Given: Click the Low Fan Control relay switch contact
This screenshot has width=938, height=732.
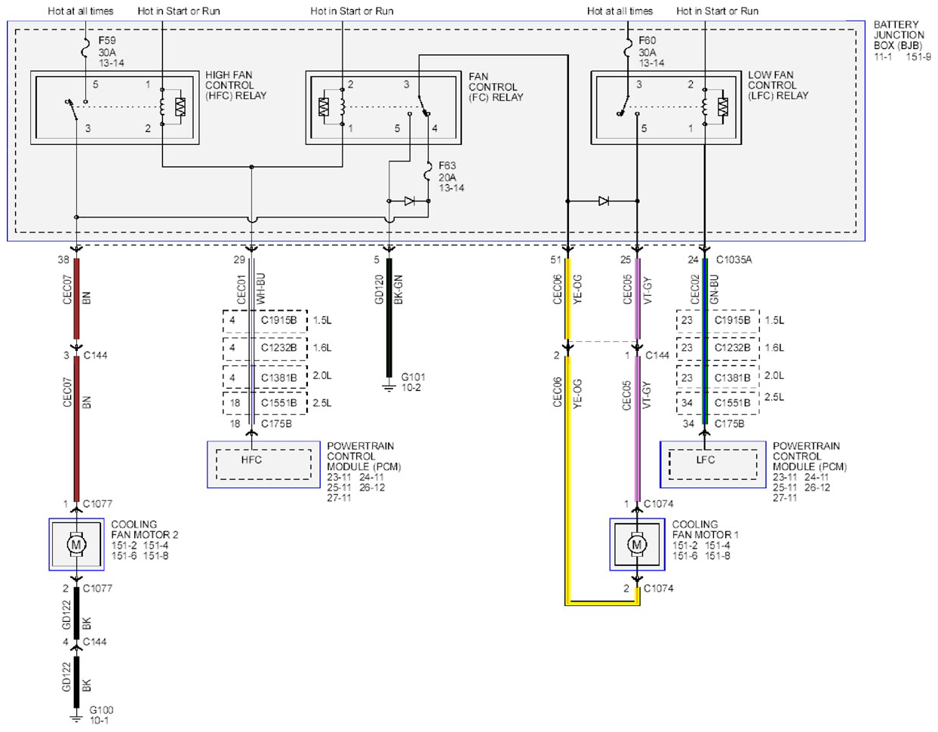Looking at the screenshot, I should [x=624, y=107].
